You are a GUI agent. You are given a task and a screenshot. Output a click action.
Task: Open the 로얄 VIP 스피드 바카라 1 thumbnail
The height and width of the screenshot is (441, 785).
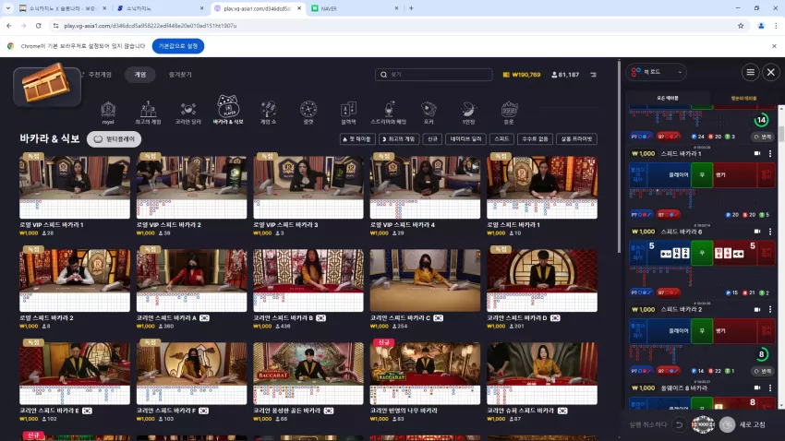pos(75,186)
